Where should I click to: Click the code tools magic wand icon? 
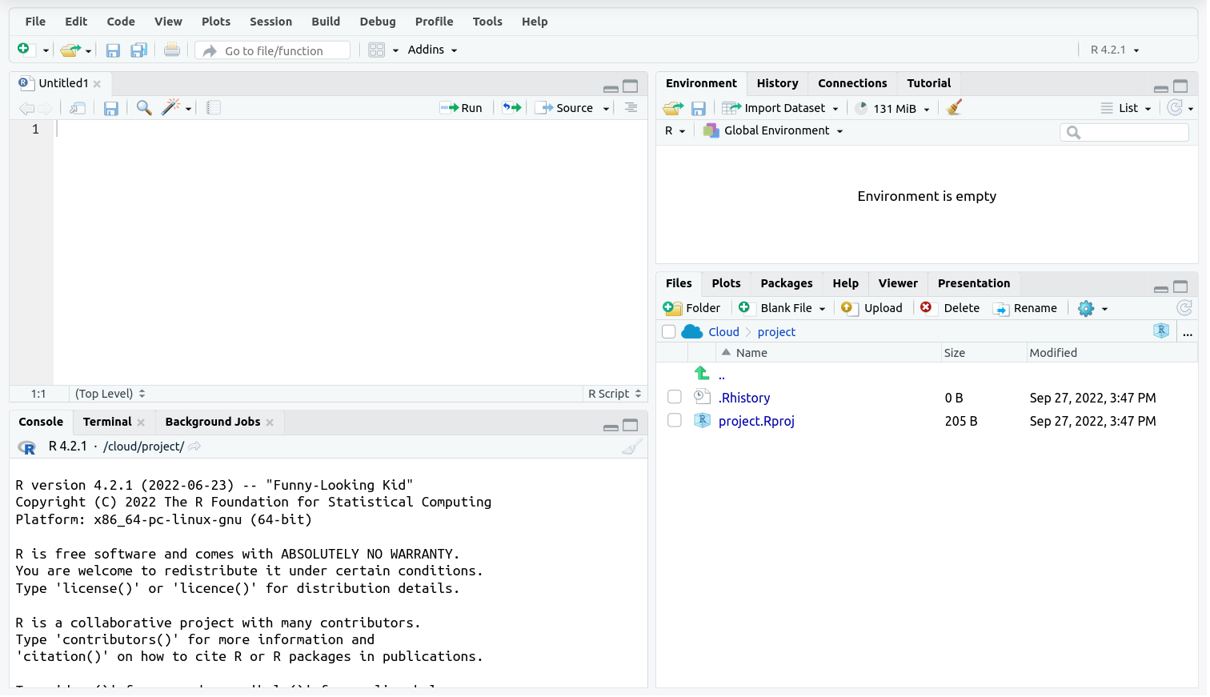[x=171, y=108]
